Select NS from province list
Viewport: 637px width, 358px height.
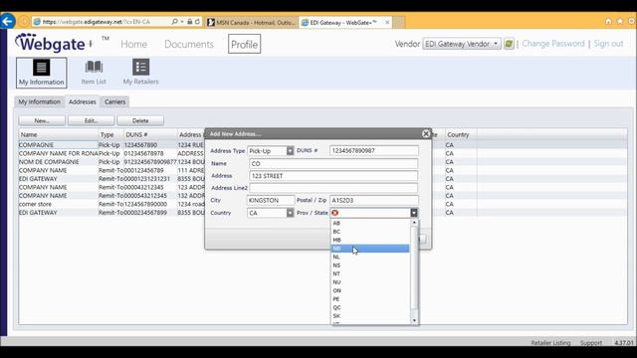pos(370,266)
